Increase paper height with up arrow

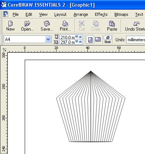(80, 42)
